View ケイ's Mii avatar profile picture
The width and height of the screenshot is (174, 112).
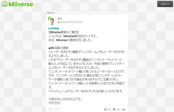tap(52, 21)
